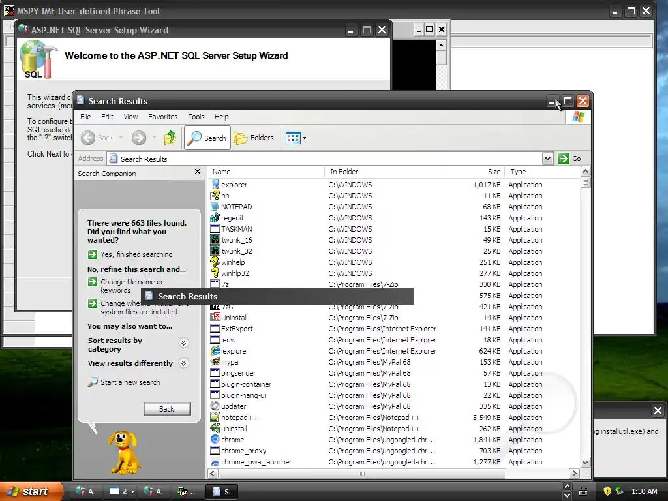Select the winhelp file icon

coord(215,262)
